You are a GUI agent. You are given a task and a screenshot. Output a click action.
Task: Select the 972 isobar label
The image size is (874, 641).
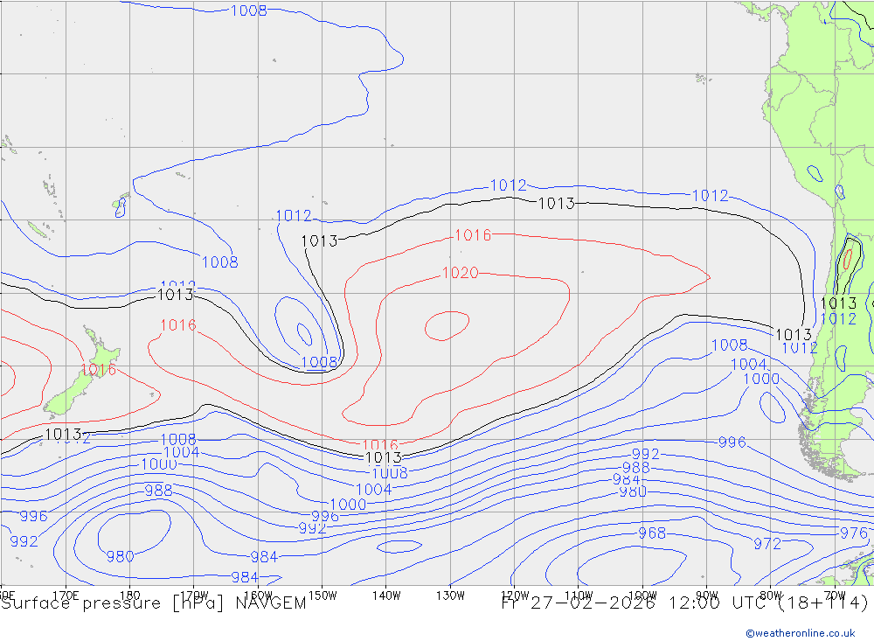tap(767, 543)
